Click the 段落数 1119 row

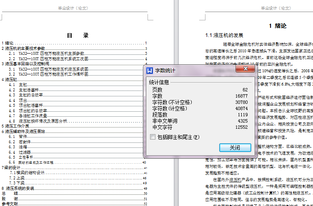click(200, 115)
